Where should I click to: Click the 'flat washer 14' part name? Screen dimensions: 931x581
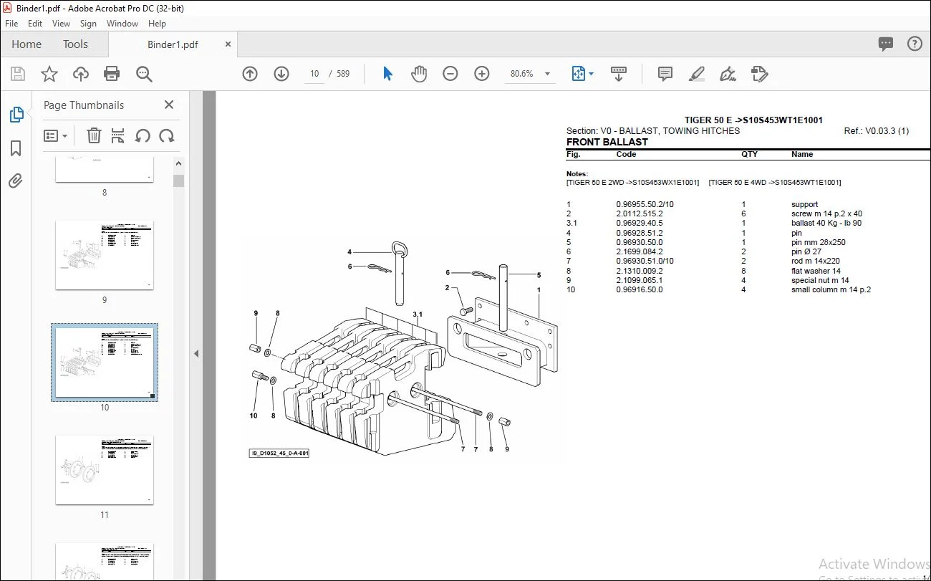coord(816,271)
